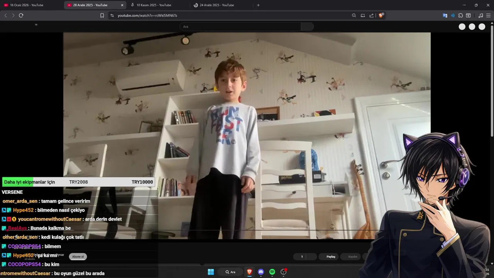
Task: Open the Extensions puzzle-piece menu
Action: (460, 15)
